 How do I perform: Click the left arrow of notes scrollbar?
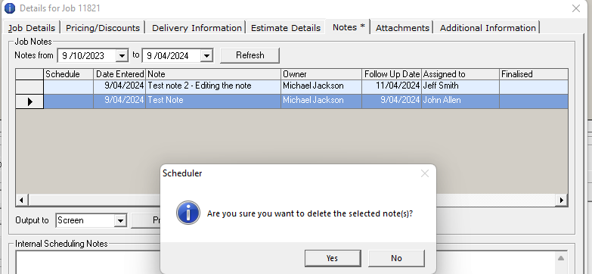[x=21, y=200]
